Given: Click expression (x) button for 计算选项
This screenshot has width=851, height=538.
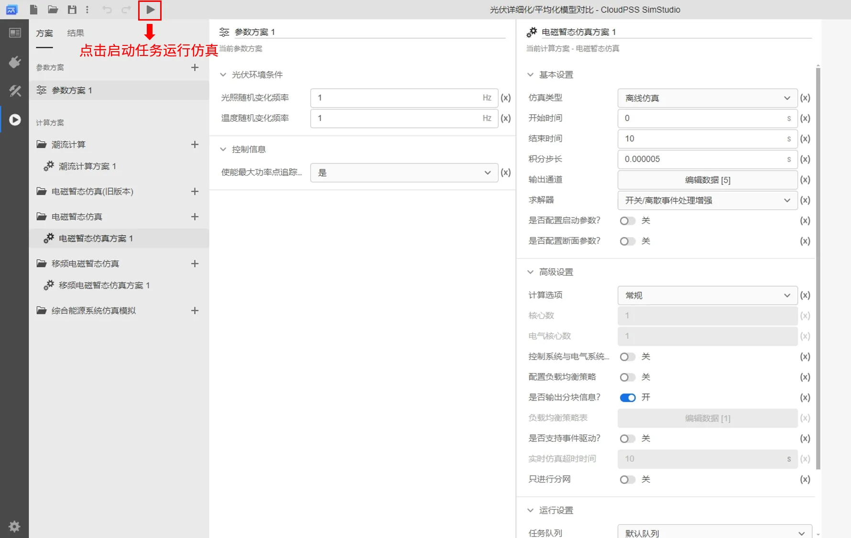Looking at the screenshot, I should (x=805, y=295).
